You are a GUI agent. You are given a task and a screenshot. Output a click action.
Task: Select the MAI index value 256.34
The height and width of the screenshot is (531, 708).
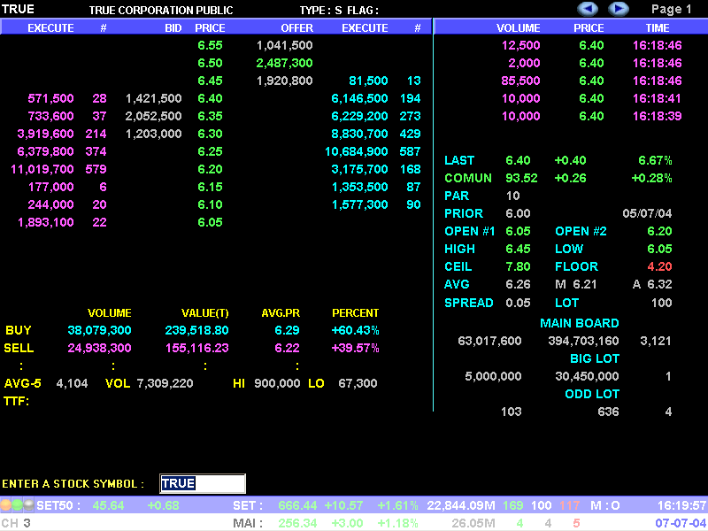point(297,523)
